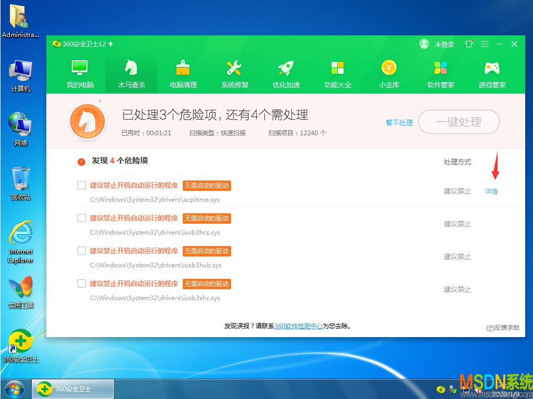Click the 360安全卫士 taskbar button

tap(73, 389)
